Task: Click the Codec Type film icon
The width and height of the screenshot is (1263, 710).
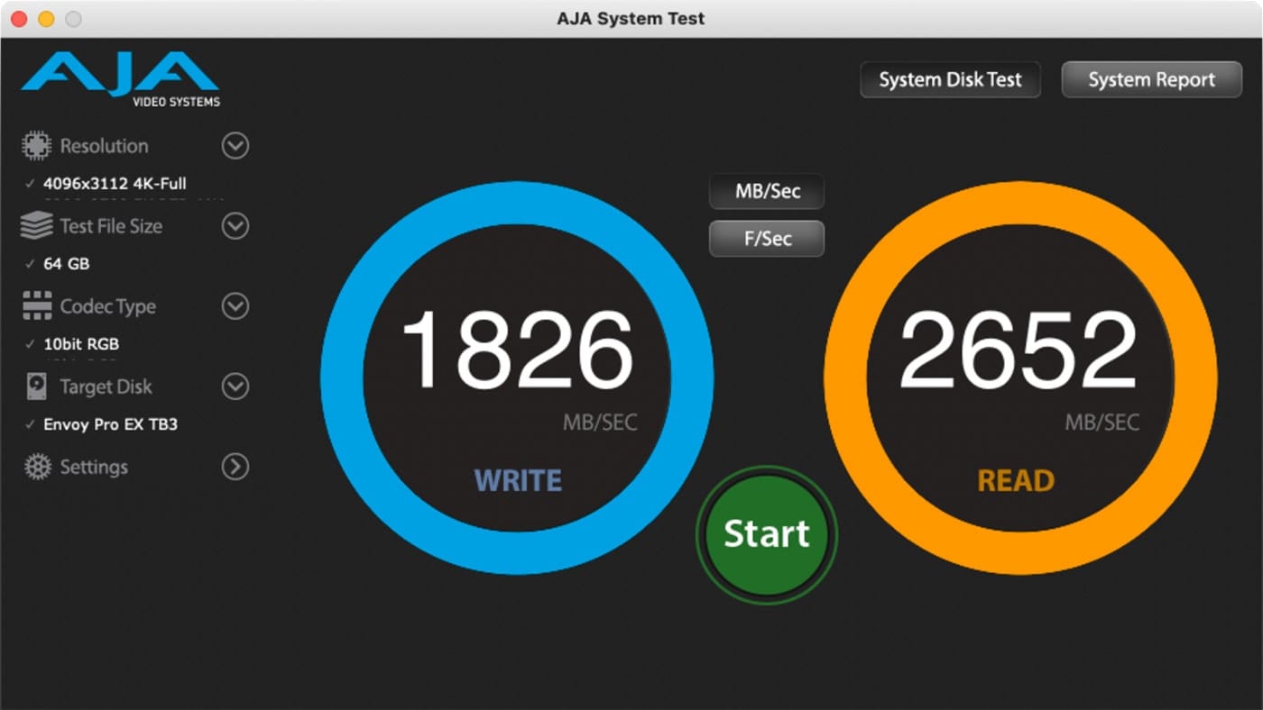Action: (37, 306)
